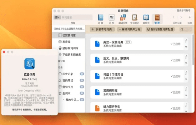This screenshot has width=196, height=125.
Task: Open the www.eudic.net link in About window
Action: click(29, 86)
